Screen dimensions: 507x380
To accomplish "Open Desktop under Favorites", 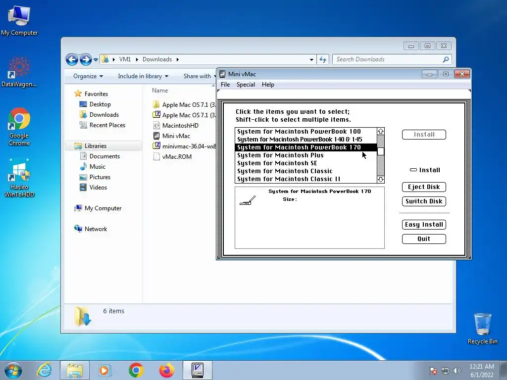I will click(x=95, y=104).
